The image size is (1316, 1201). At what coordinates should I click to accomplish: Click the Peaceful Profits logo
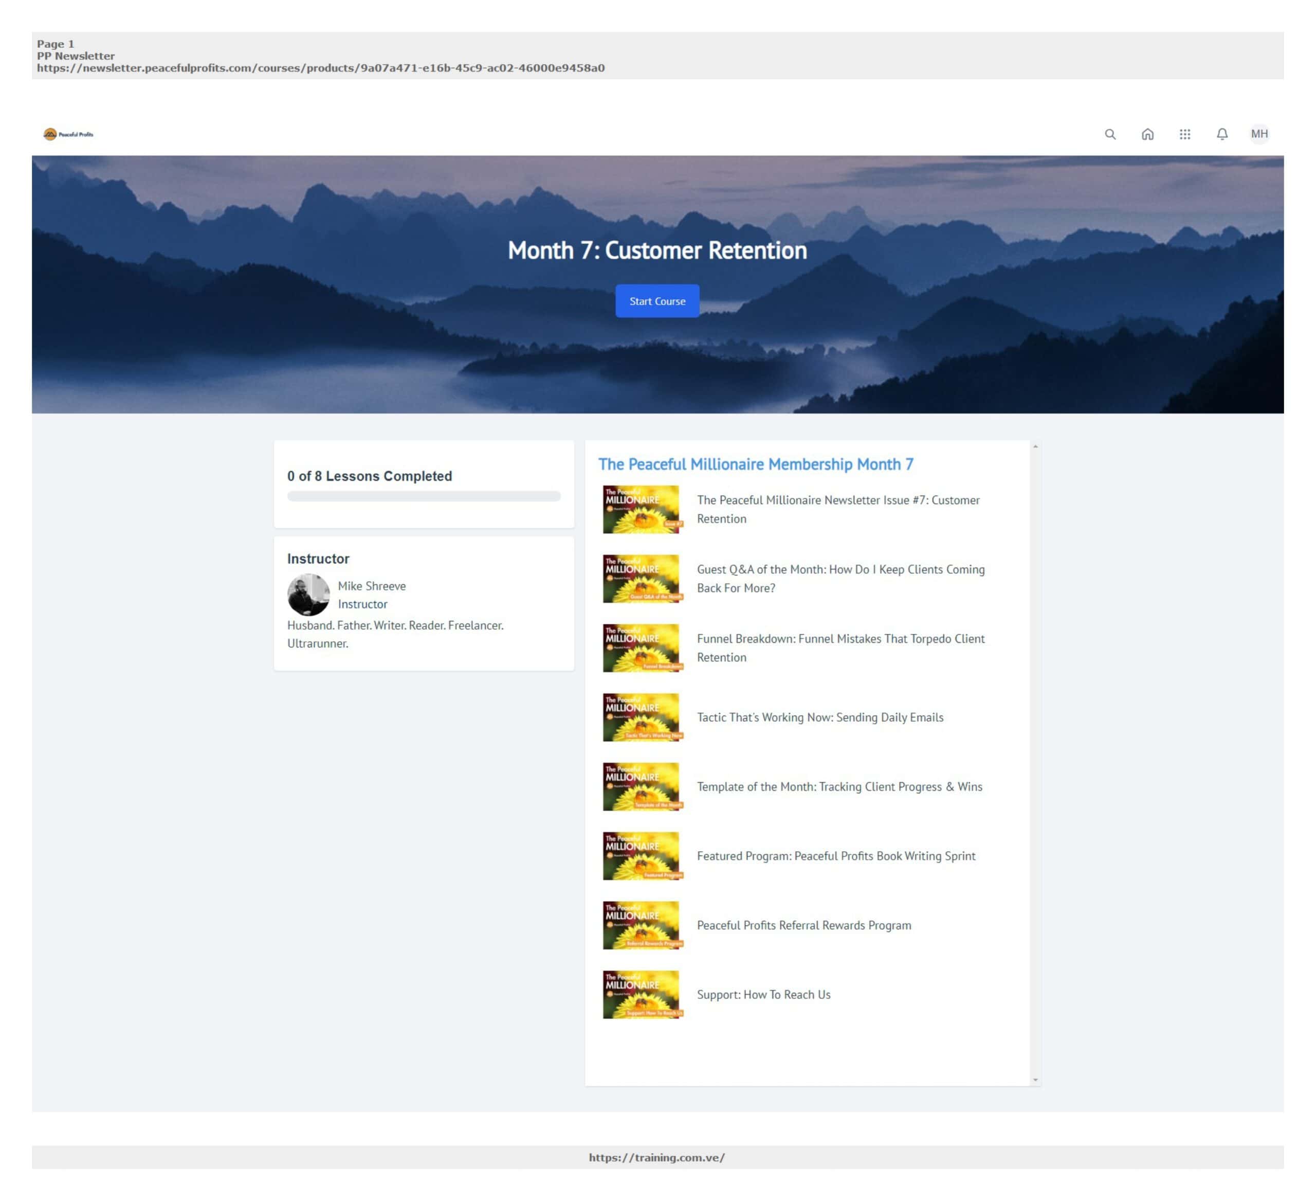[x=68, y=134]
